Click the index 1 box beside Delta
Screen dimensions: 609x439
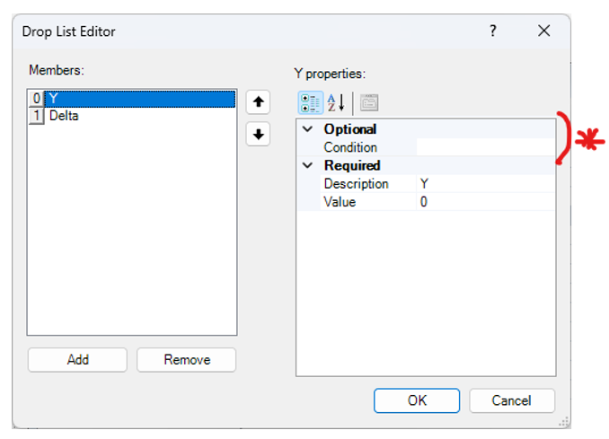click(x=37, y=116)
